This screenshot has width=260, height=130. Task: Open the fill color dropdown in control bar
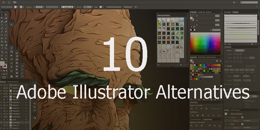tap(19, 7)
